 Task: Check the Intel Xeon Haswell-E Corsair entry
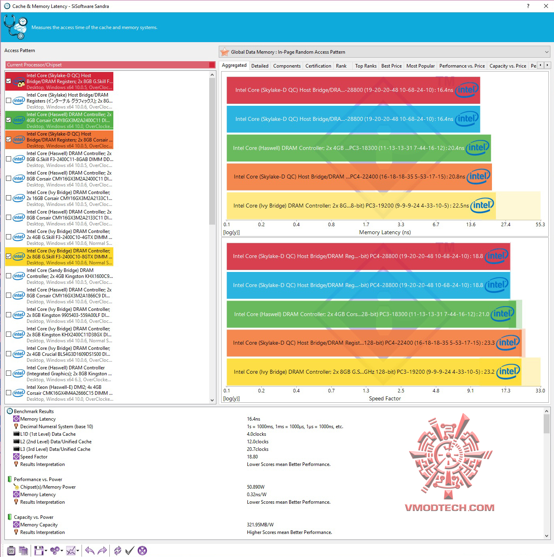(9, 393)
